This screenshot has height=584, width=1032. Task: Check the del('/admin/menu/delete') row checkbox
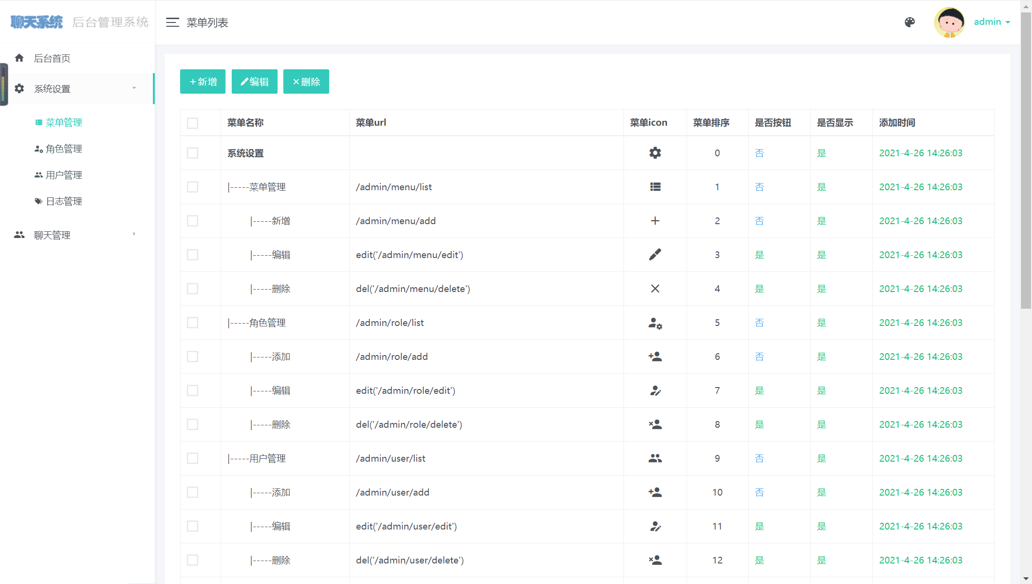[x=193, y=289]
